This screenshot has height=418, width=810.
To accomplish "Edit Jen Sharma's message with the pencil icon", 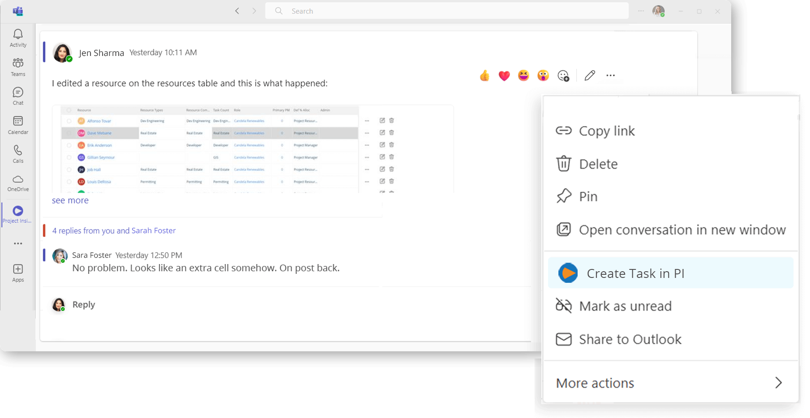I will [589, 75].
